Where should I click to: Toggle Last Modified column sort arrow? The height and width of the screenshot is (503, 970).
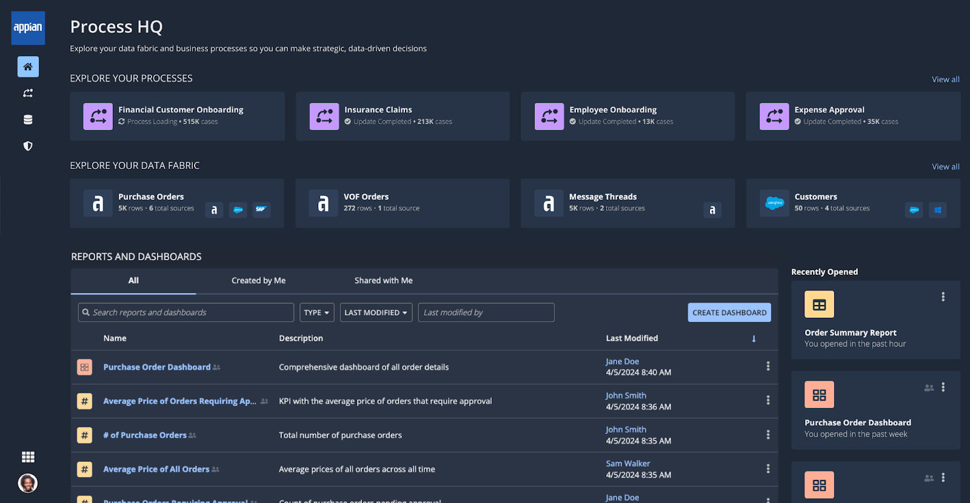pos(754,339)
